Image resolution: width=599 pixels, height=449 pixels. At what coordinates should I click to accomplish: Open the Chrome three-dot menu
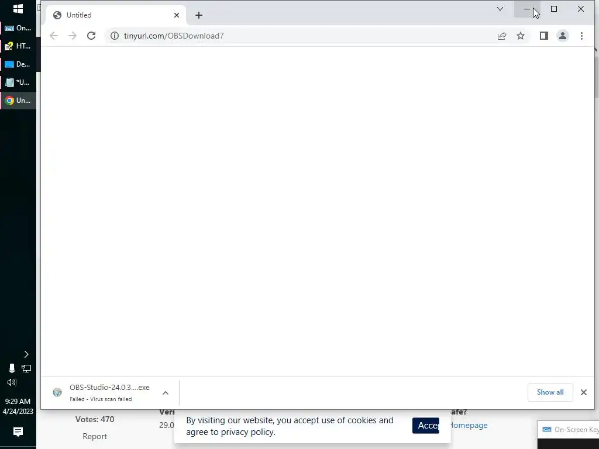[581, 36]
